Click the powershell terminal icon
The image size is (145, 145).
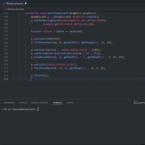pyautogui.click(x=136, y=103)
